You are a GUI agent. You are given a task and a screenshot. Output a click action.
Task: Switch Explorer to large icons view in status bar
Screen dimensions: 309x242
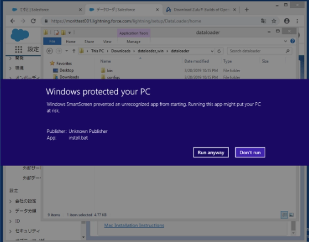coord(291,215)
